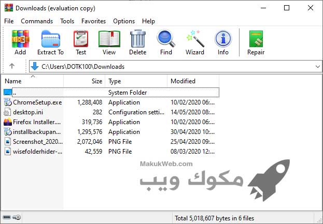Viewport: 323px width, 224px height.
Task: Click the modified date 08/03/2020 12:...
Action: pyautogui.click(x=192, y=152)
